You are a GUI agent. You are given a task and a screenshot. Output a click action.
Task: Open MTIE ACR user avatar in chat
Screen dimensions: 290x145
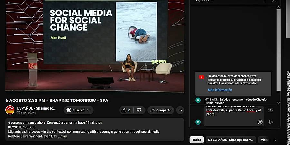pos(198,100)
